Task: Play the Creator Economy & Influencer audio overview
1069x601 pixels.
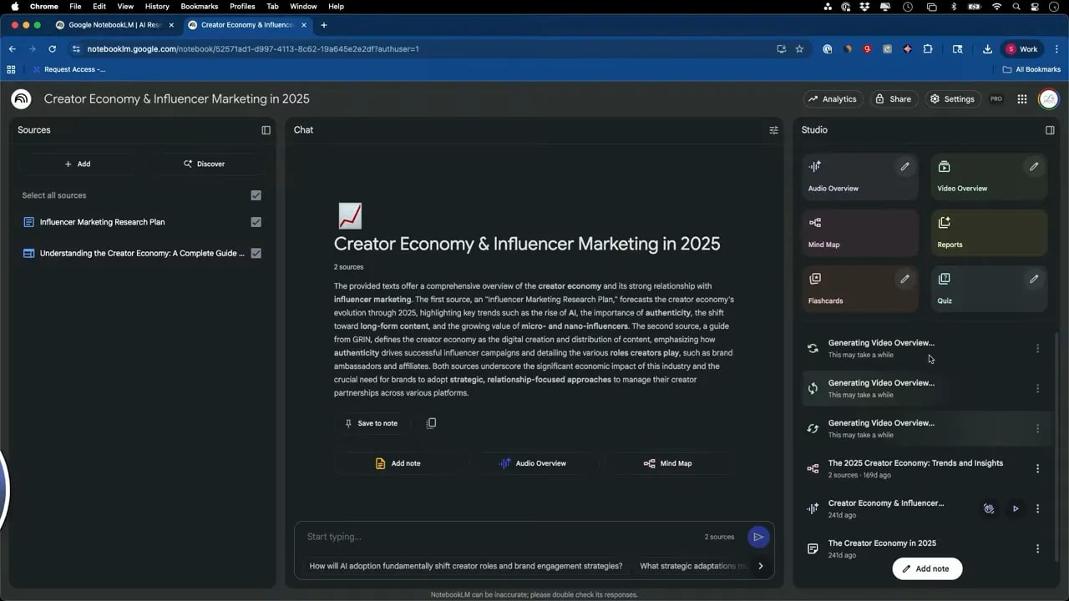Action: 1016,508
